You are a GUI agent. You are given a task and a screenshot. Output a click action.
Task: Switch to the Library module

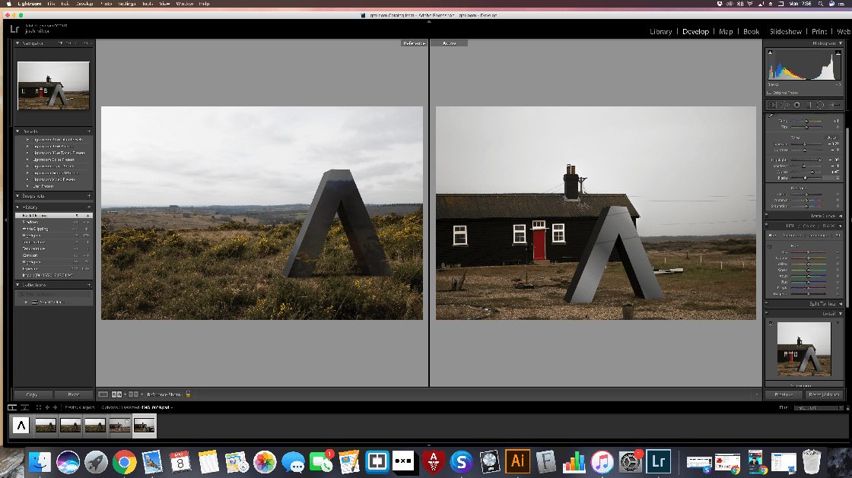(660, 32)
